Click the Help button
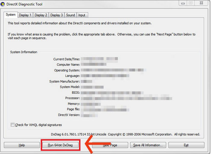211x154 pixels. coord(22,145)
